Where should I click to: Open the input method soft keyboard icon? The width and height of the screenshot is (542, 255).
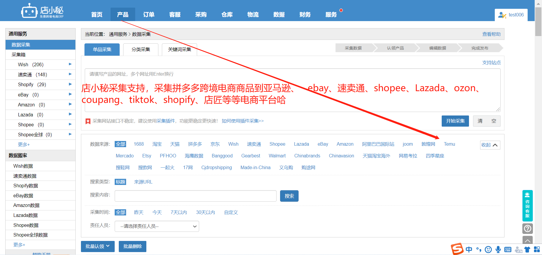coord(508,249)
